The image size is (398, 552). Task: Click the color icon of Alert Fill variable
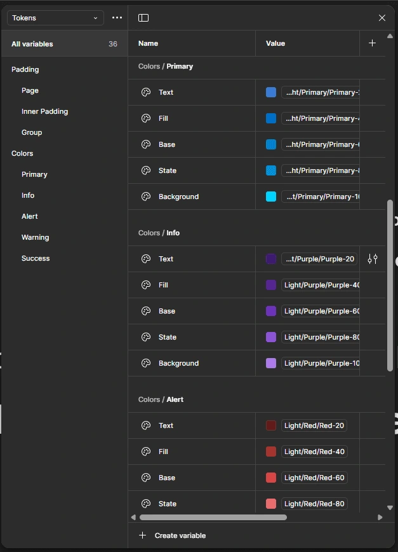(x=146, y=452)
